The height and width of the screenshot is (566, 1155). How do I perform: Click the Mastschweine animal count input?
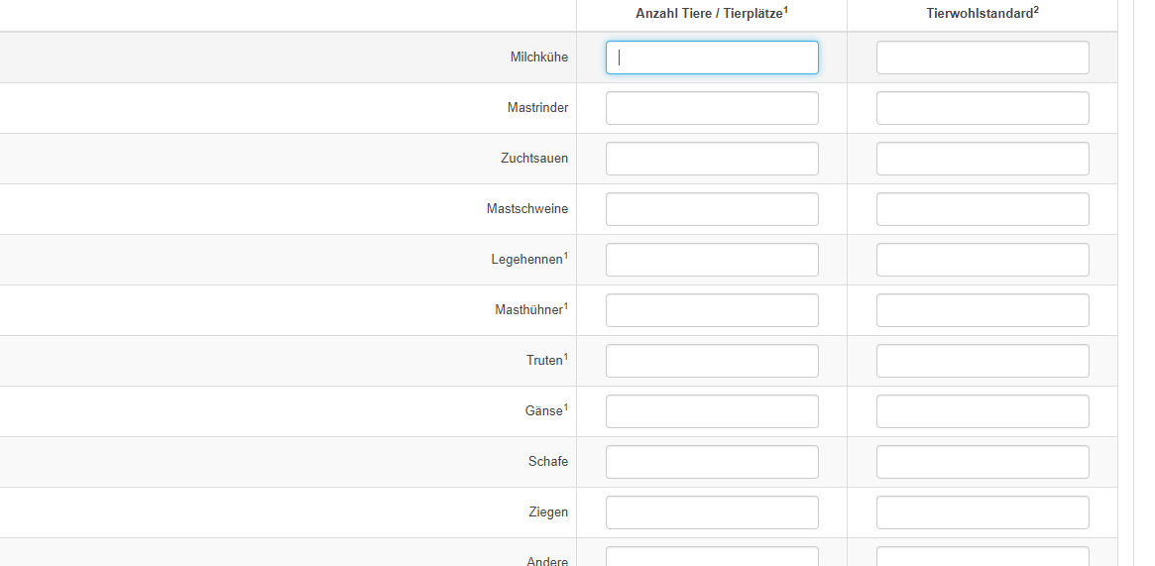[x=712, y=209]
